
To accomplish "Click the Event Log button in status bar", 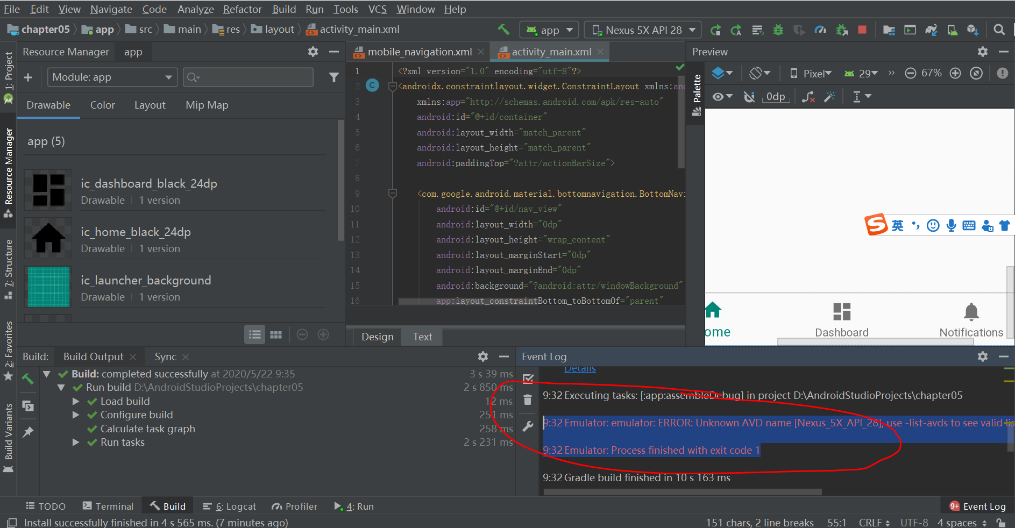I will click(x=977, y=506).
